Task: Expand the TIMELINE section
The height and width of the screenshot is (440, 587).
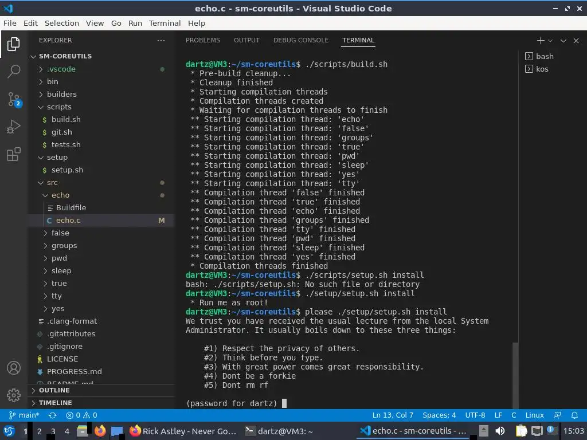Action: pos(101,403)
